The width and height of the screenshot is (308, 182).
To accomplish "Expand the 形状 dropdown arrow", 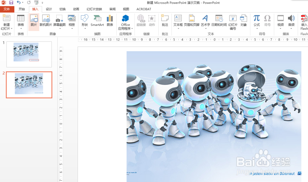I will coord(85,29).
